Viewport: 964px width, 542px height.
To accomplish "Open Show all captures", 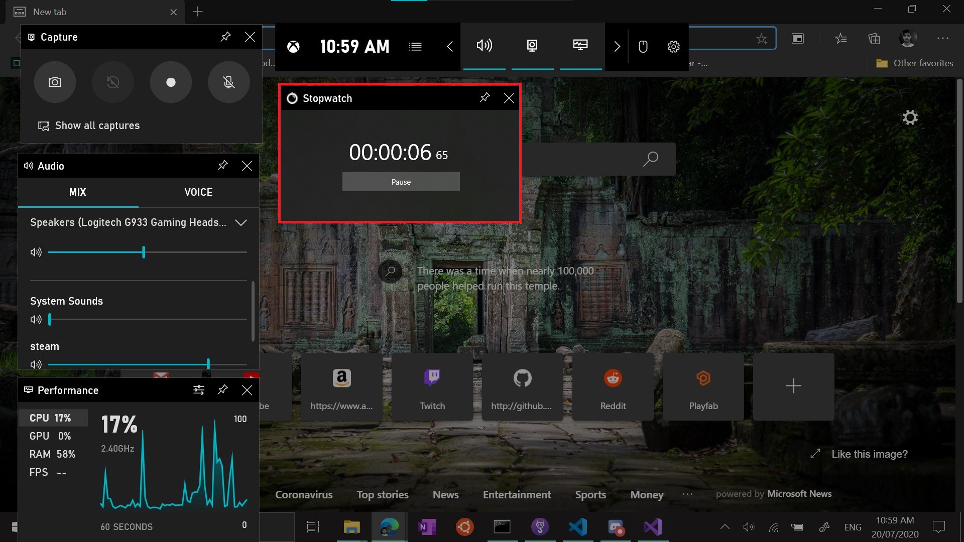I will [97, 125].
